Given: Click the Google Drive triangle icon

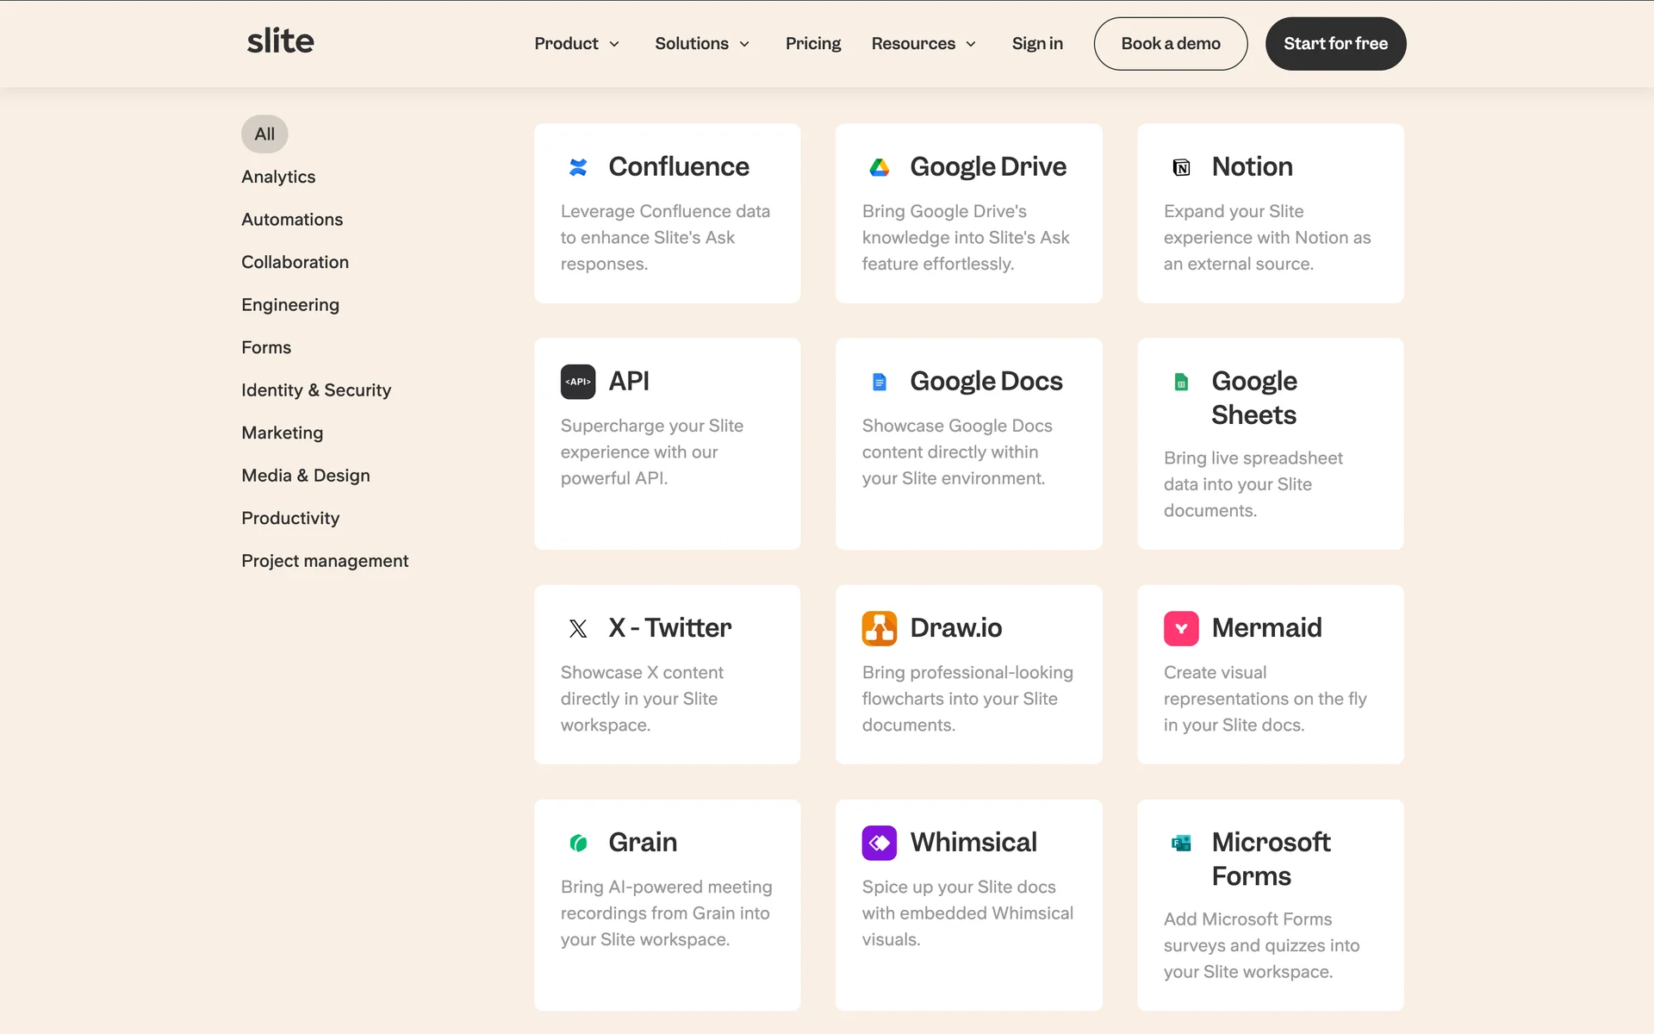Looking at the screenshot, I should coord(879,167).
